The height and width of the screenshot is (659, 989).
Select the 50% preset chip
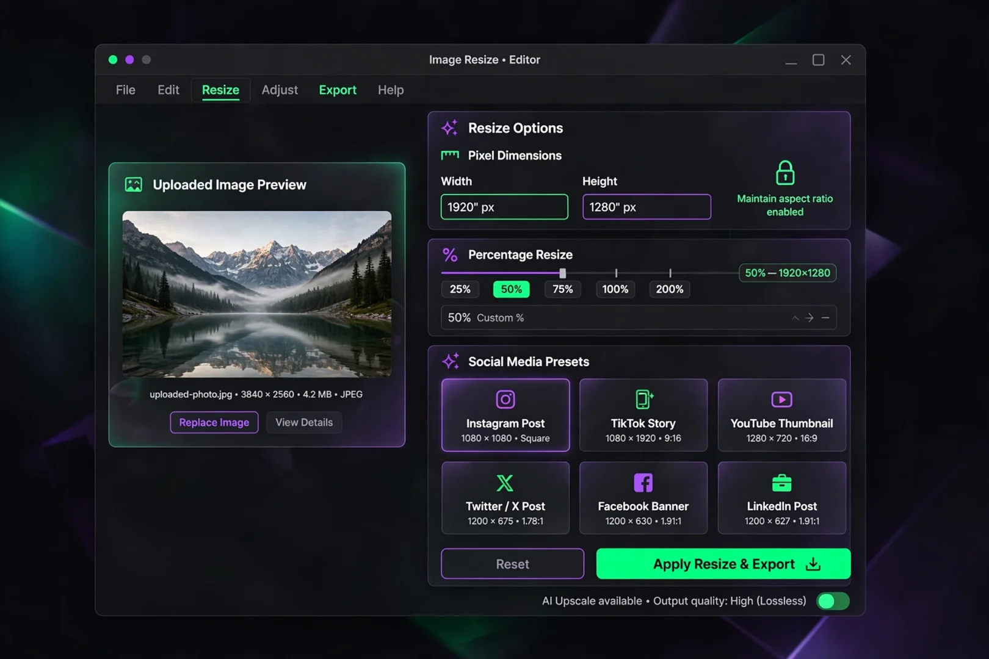[512, 289]
